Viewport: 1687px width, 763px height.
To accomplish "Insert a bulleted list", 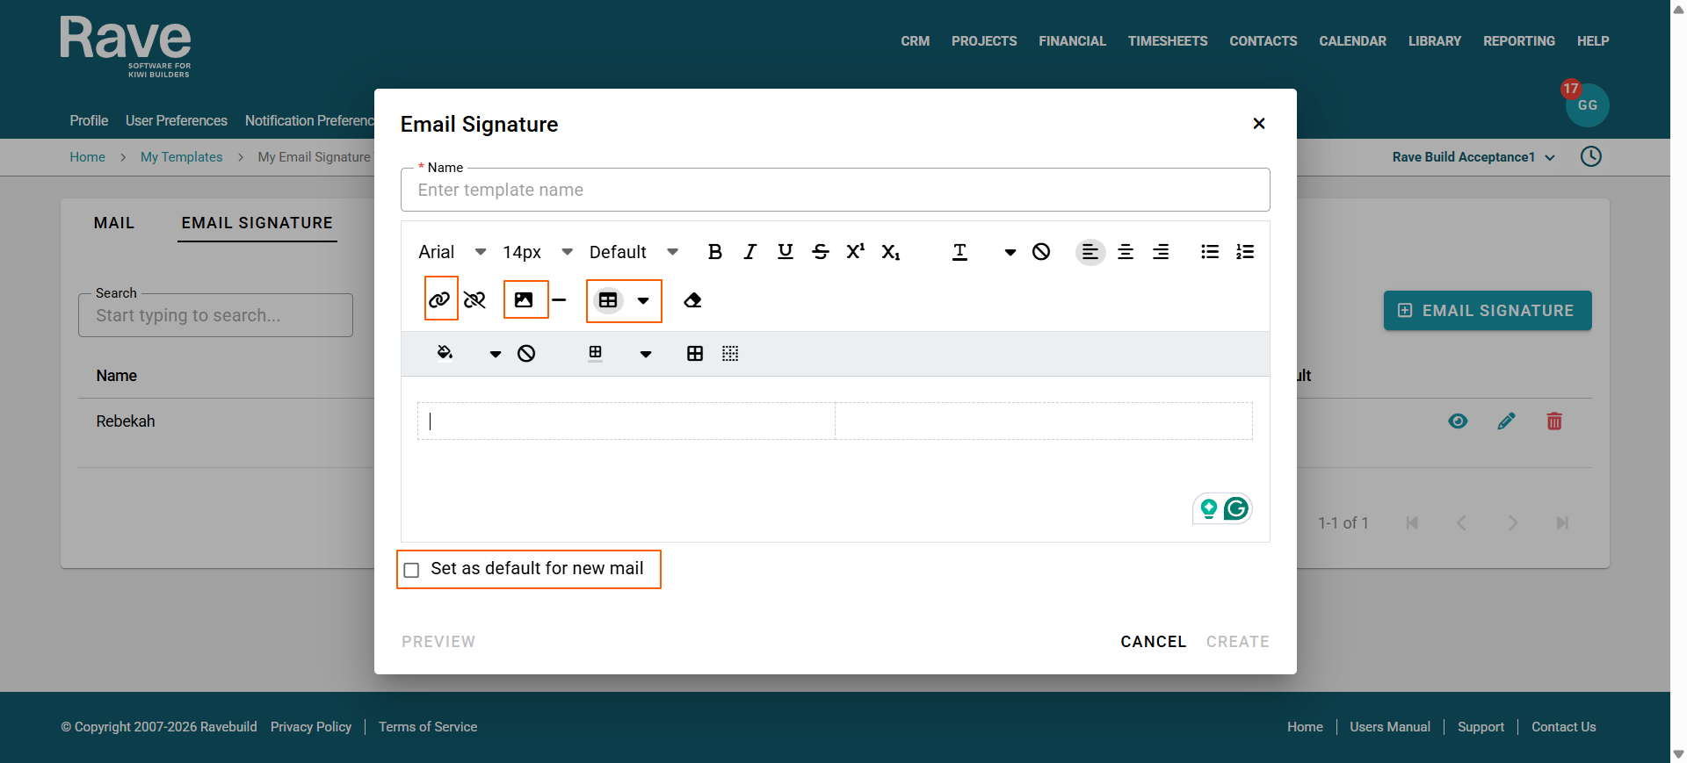I will tap(1210, 252).
